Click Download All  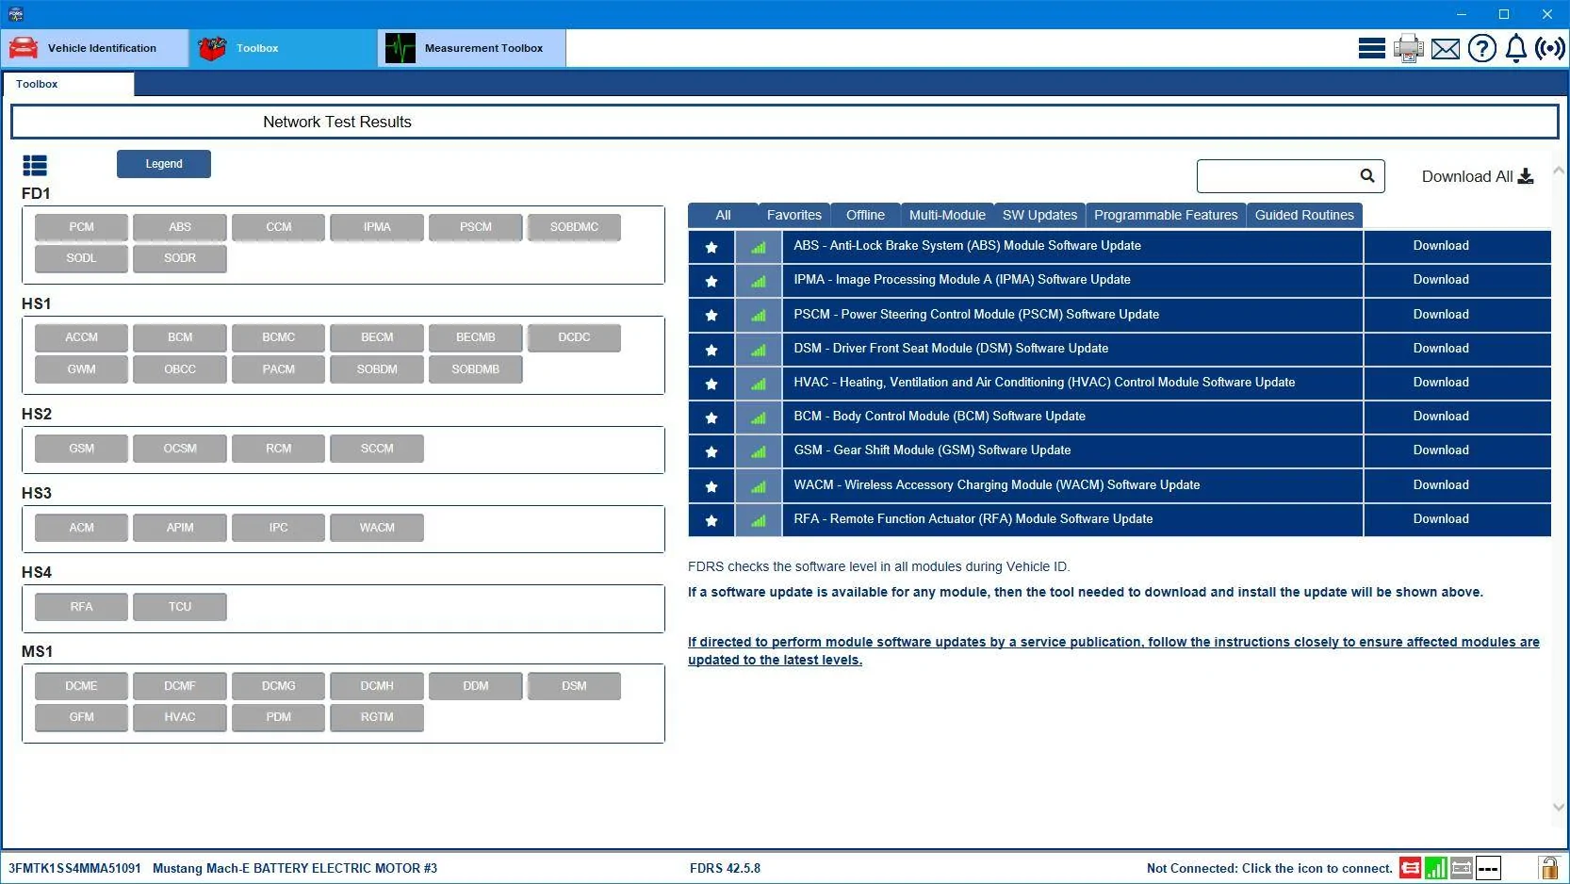tap(1478, 176)
